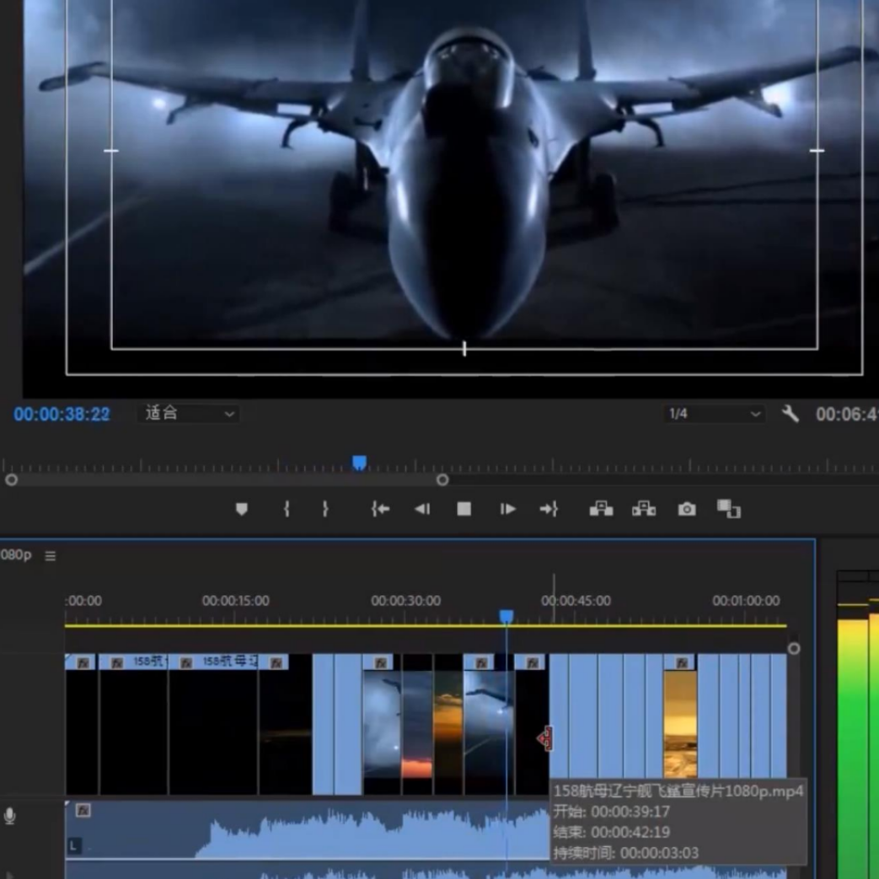Add a marker with the shield icon
The image size is (879, 879).
(242, 509)
